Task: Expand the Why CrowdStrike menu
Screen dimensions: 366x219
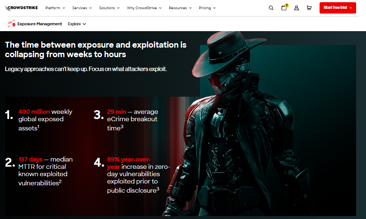Action: click(144, 8)
